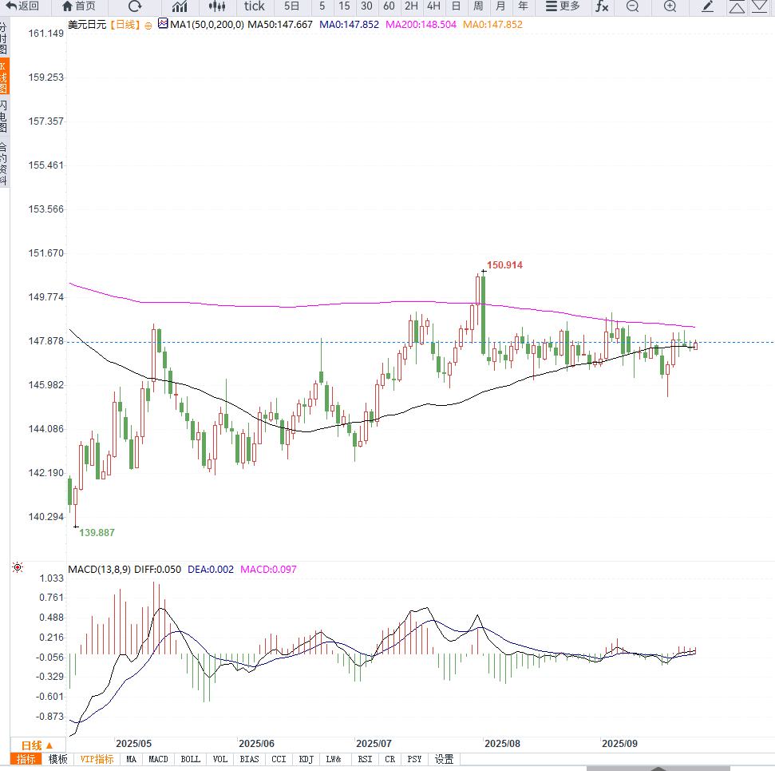Image resolution: width=775 pixels, height=771 pixels.
Task: Select the 5日 timeframe
Action: click(x=291, y=6)
